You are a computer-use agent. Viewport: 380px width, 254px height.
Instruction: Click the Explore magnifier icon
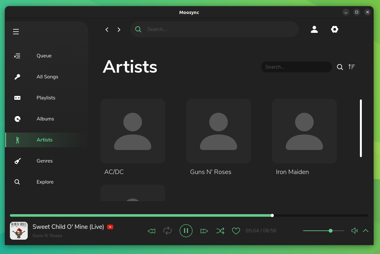17,182
